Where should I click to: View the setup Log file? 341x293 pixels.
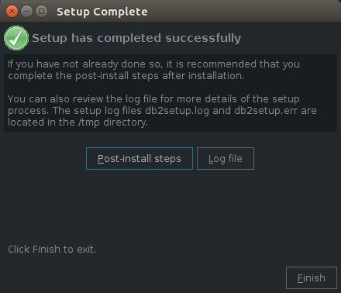click(226, 159)
